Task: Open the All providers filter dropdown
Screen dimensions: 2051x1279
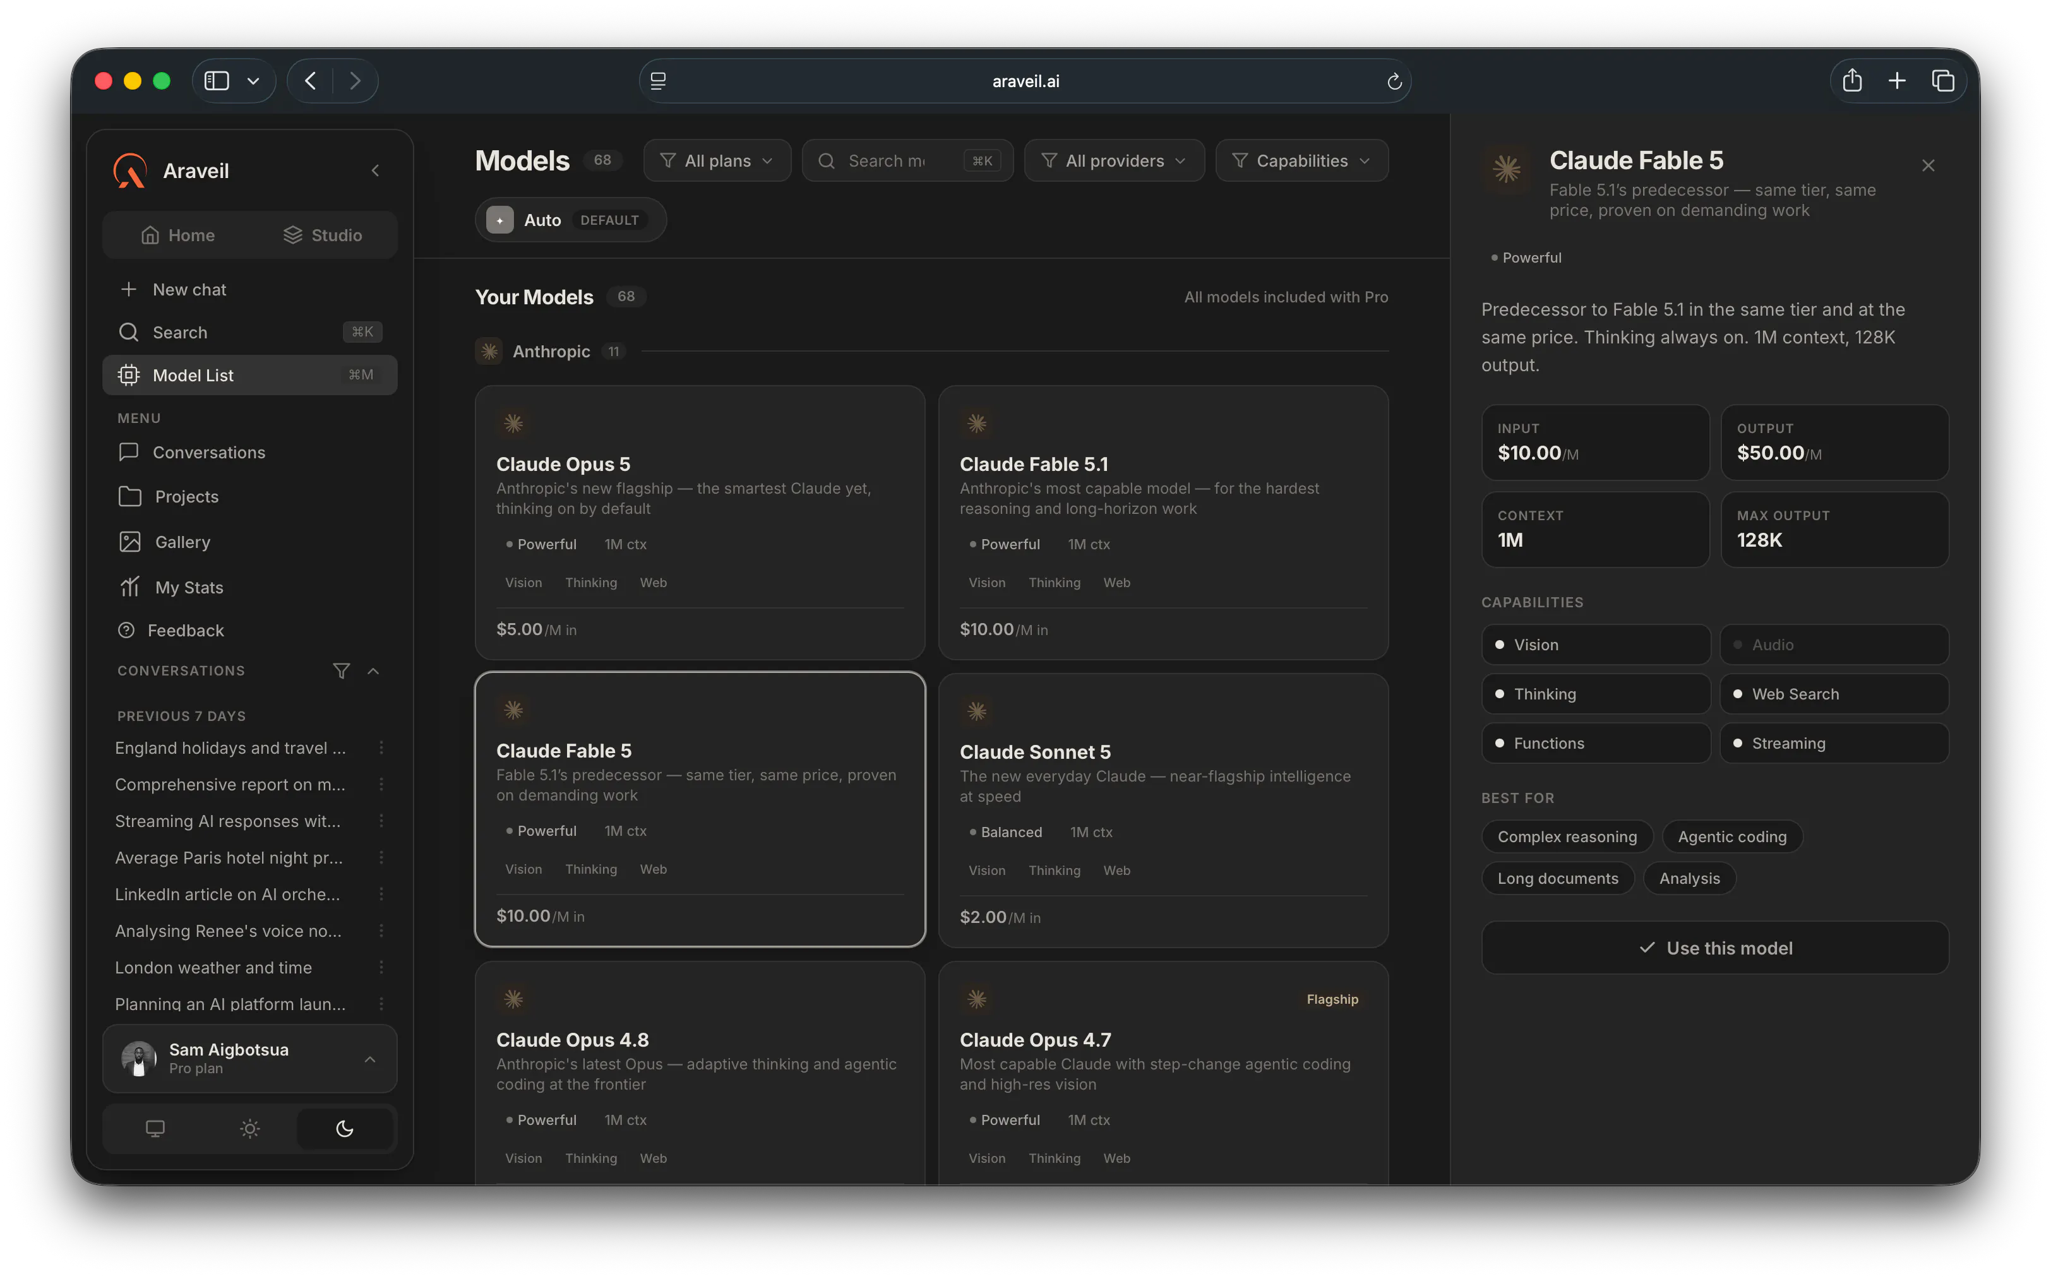Action: pos(1113,161)
